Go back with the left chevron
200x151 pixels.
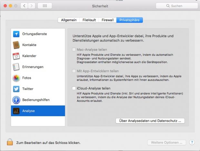[24, 6]
